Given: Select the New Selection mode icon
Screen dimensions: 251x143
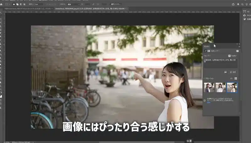Looking at the screenshot, I should click(13, 4).
